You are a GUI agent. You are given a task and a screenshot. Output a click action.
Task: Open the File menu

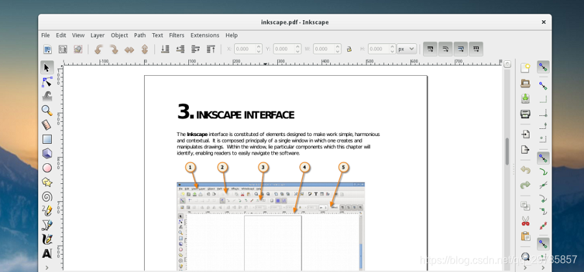click(x=45, y=36)
